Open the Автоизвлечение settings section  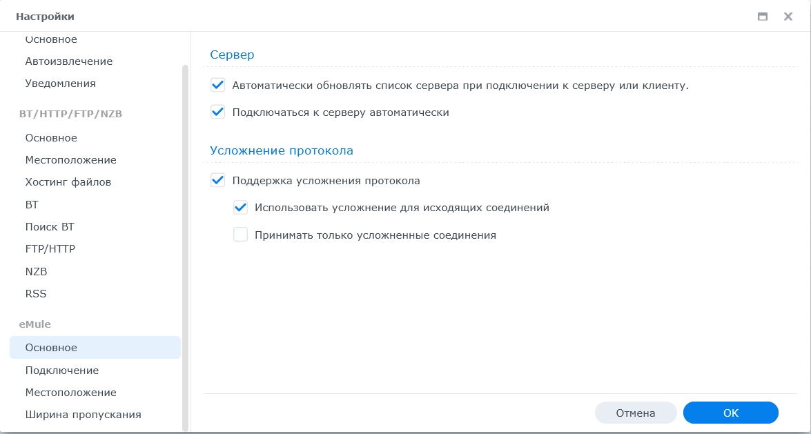click(x=69, y=61)
